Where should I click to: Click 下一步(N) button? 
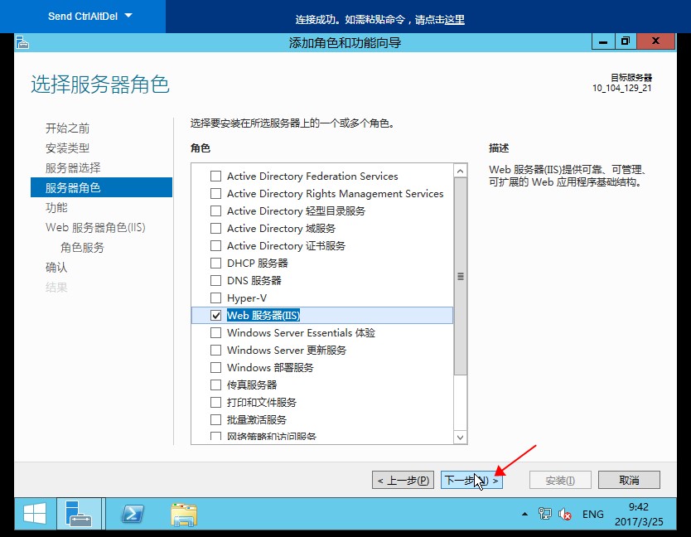[x=471, y=480]
